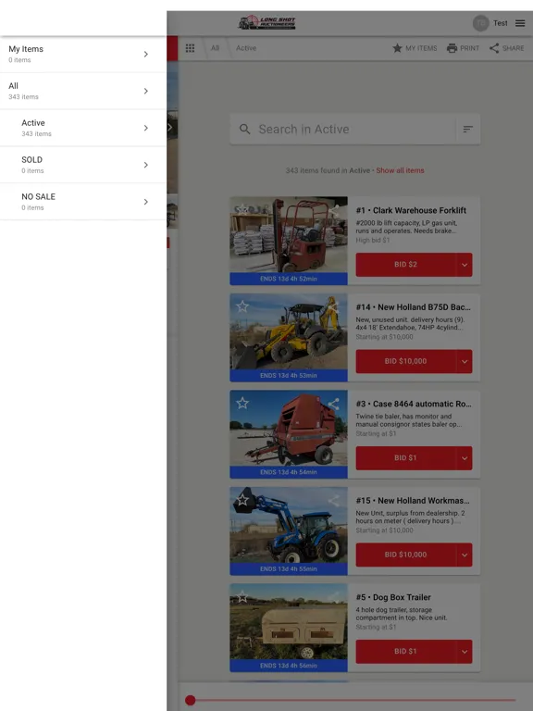Image resolution: width=533 pixels, height=711 pixels.
Task: Click BID $10,000 on New Holland Workmaster
Action: [406, 555]
